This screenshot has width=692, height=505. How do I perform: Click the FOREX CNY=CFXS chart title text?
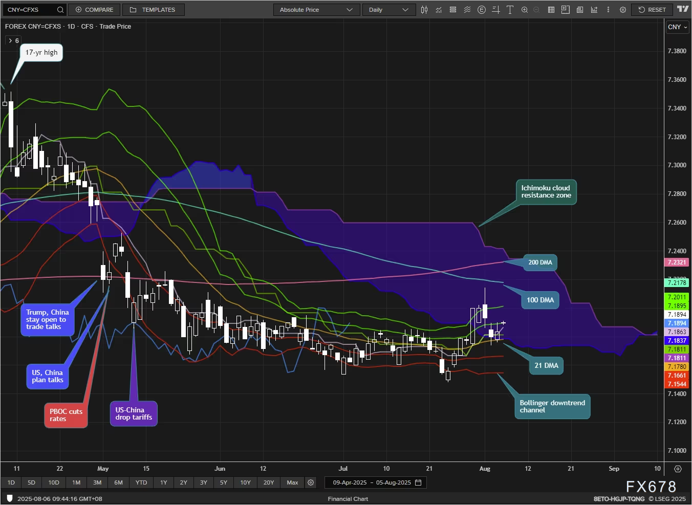pyautogui.click(x=68, y=27)
